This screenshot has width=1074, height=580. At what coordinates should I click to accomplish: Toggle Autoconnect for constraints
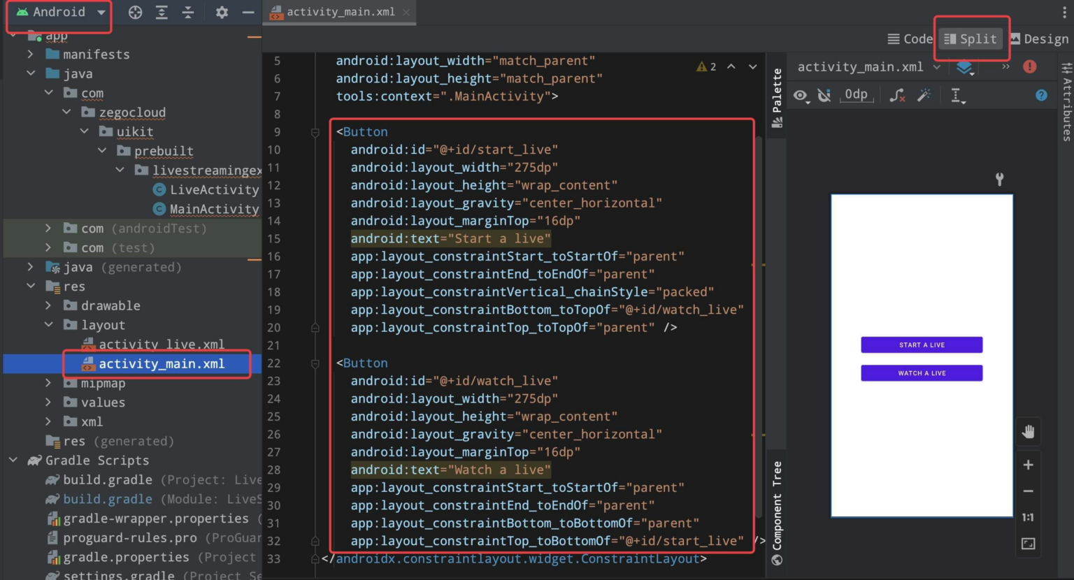click(825, 95)
